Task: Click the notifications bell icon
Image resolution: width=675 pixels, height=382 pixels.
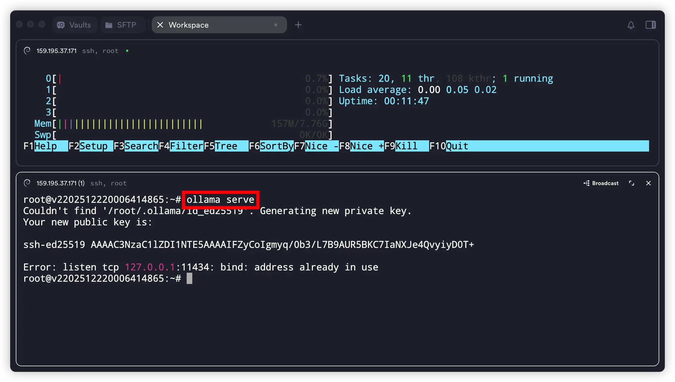Action: (x=631, y=25)
